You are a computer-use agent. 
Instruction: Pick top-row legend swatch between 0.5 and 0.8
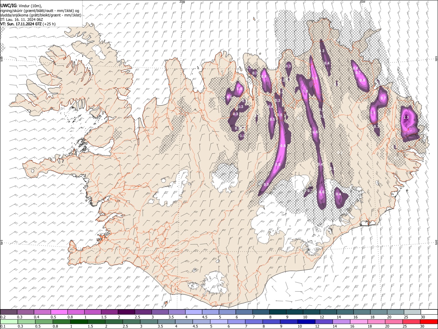[x=59, y=312]
